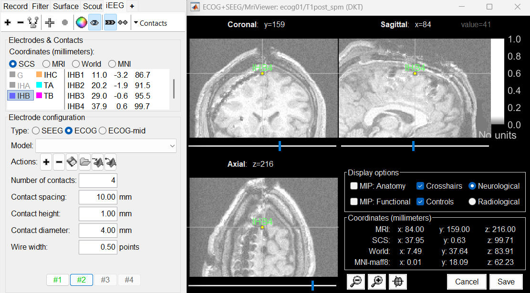Click the save floppy icon in Actions row
Screen dimensions: 530x293
click(72, 162)
